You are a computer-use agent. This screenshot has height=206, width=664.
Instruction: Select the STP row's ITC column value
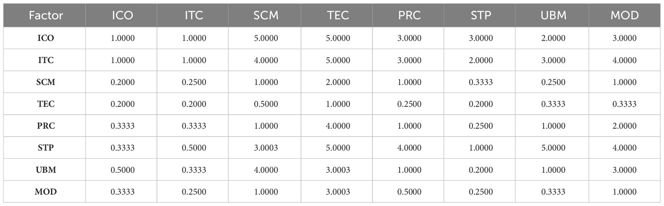pyautogui.click(x=194, y=148)
